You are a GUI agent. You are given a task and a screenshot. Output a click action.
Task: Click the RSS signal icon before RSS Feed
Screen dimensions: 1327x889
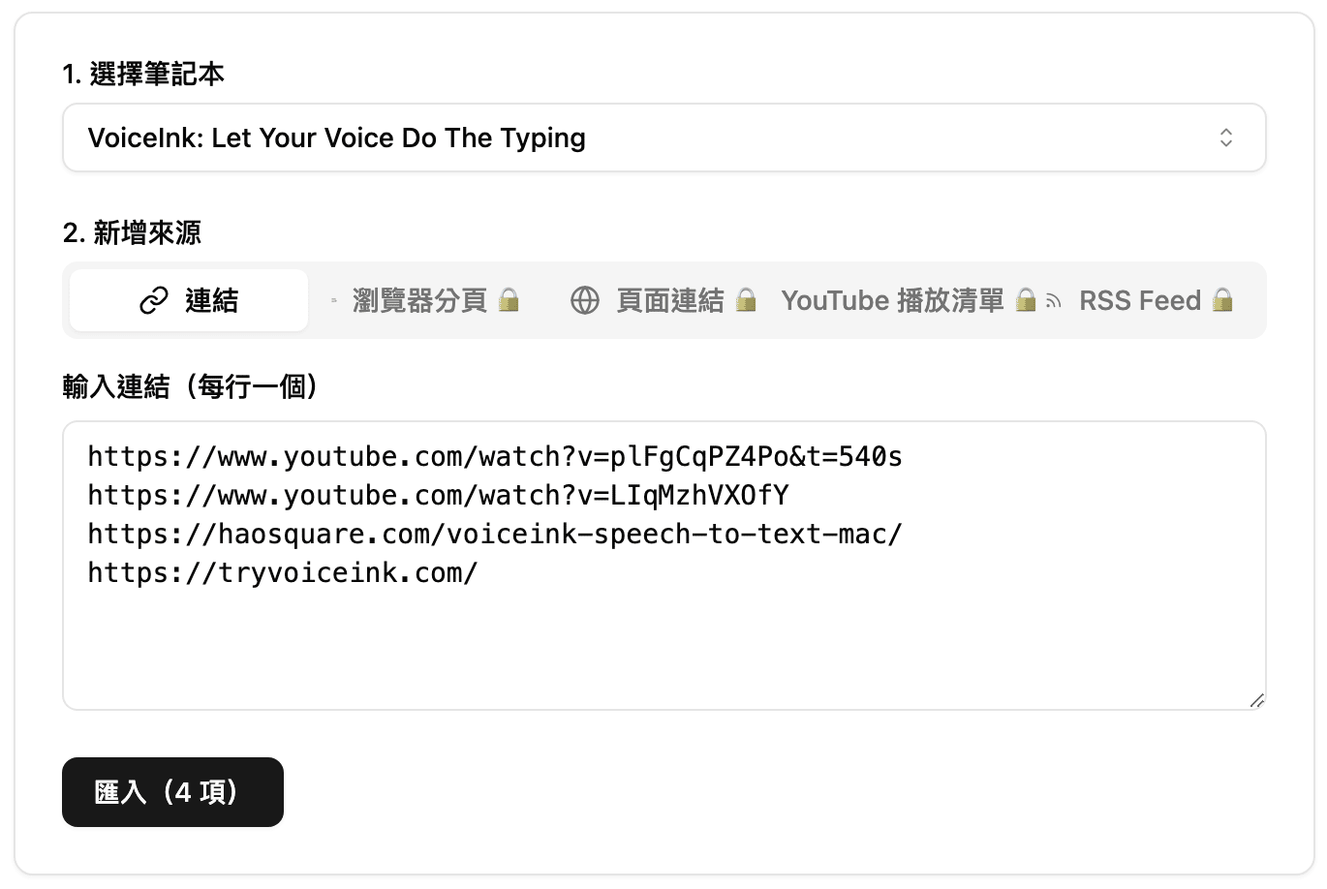[1054, 302]
